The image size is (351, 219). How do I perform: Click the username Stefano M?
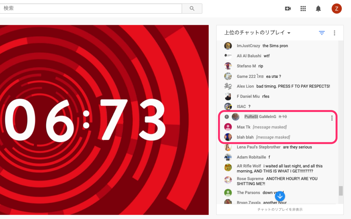pyautogui.click(x=246, y=66)
